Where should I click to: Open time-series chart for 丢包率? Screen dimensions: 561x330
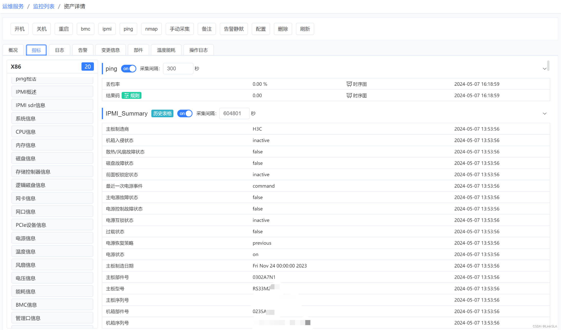357,84
